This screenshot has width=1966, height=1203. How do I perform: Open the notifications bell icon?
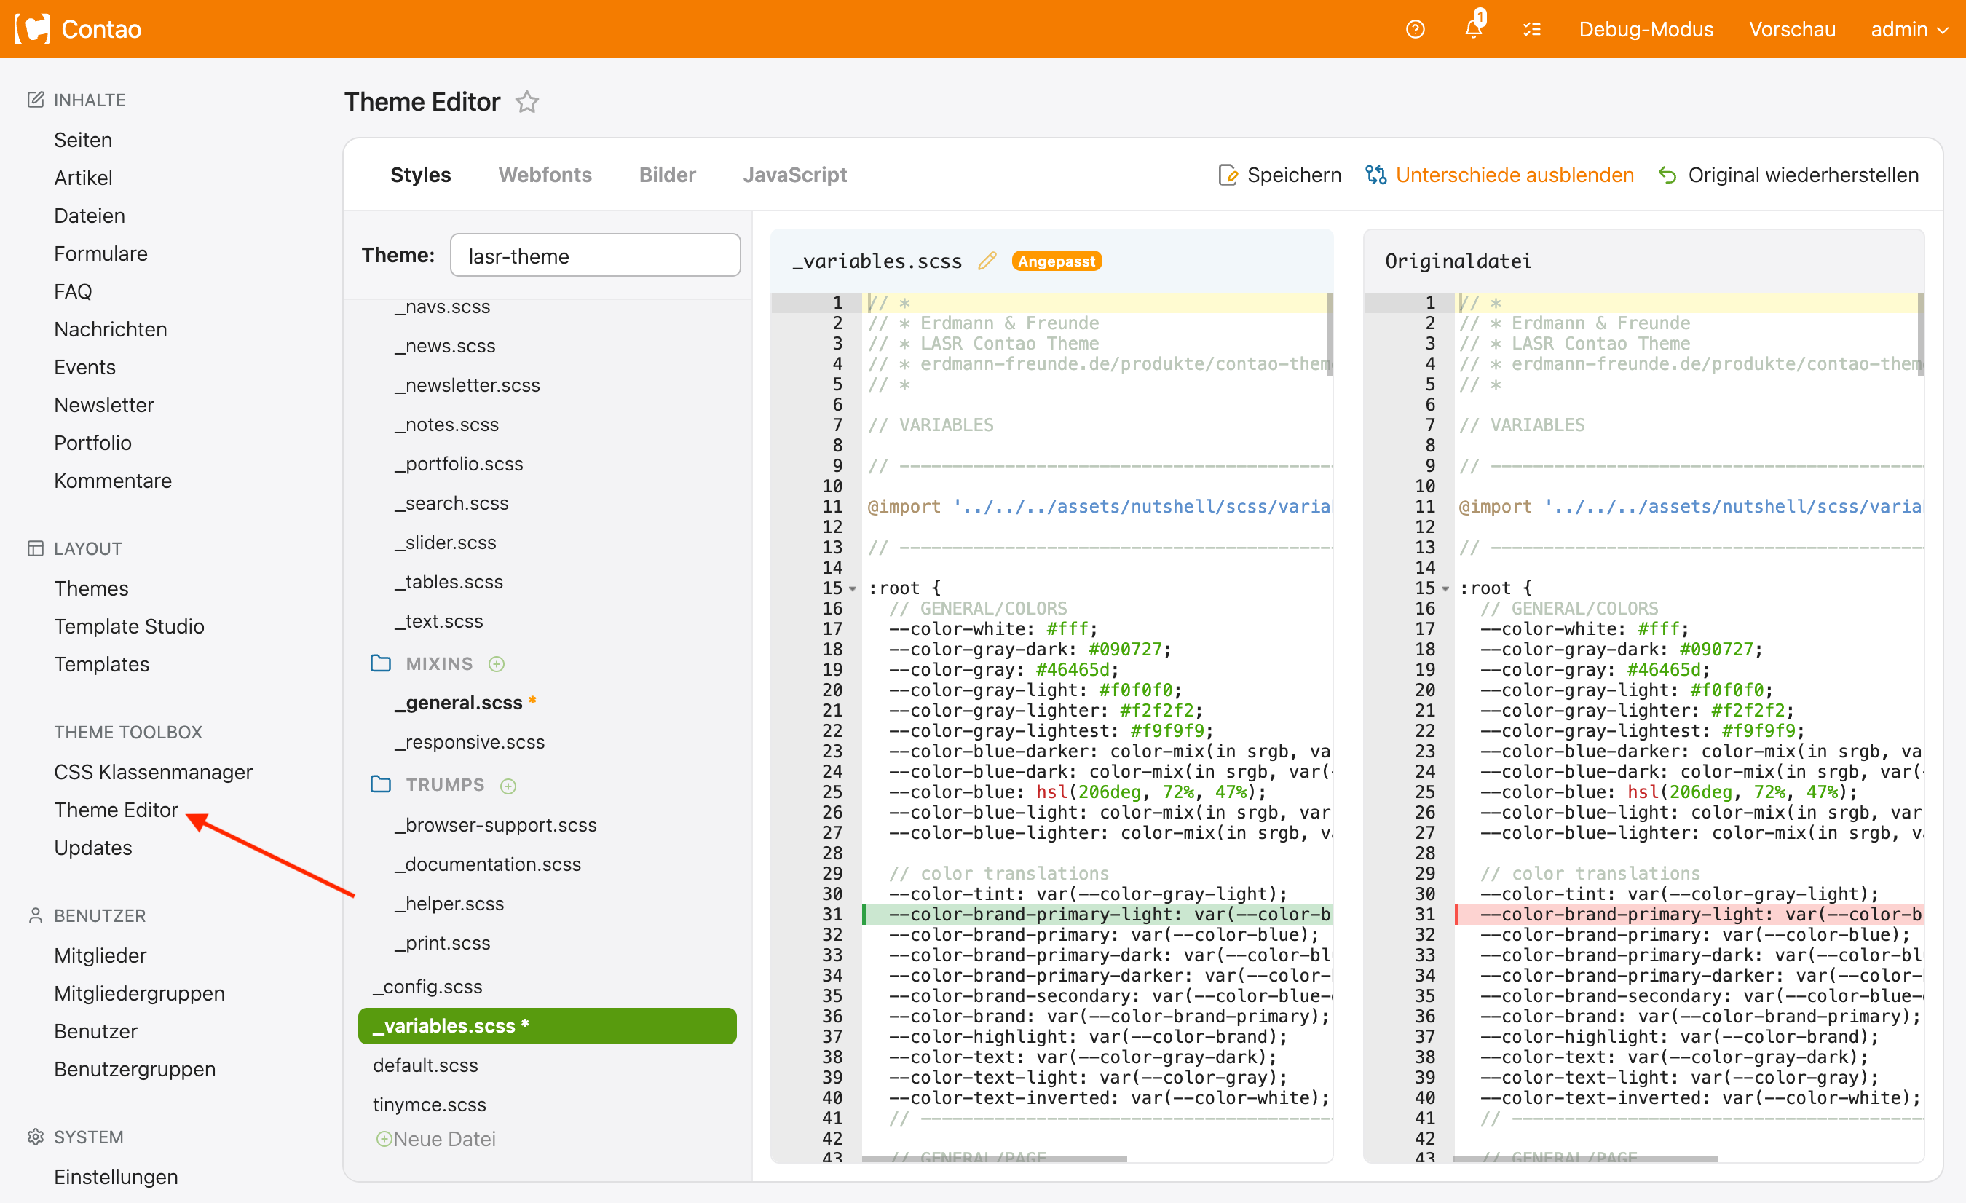click(x=1474, y=28)
